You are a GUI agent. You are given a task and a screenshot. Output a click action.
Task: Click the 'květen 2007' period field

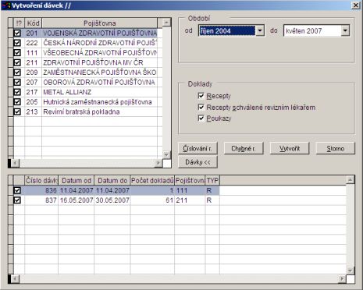click(x=312, y=31)
